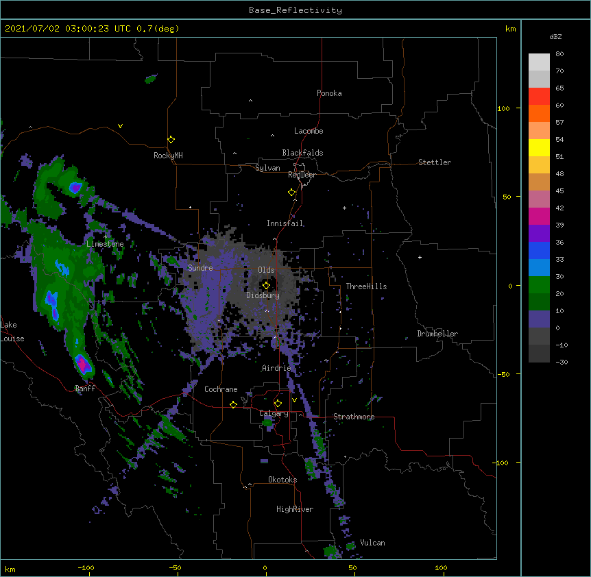Screen dimensions: 591x577
Task: Click the Lake Louise label
Action: tap(12, 332)
